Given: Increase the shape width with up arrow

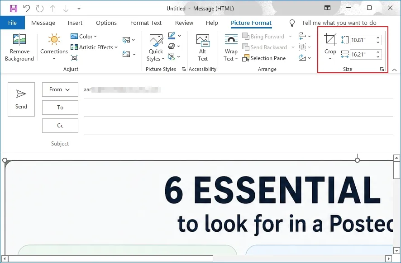Looking at the screenshot, I should (378, 52).
